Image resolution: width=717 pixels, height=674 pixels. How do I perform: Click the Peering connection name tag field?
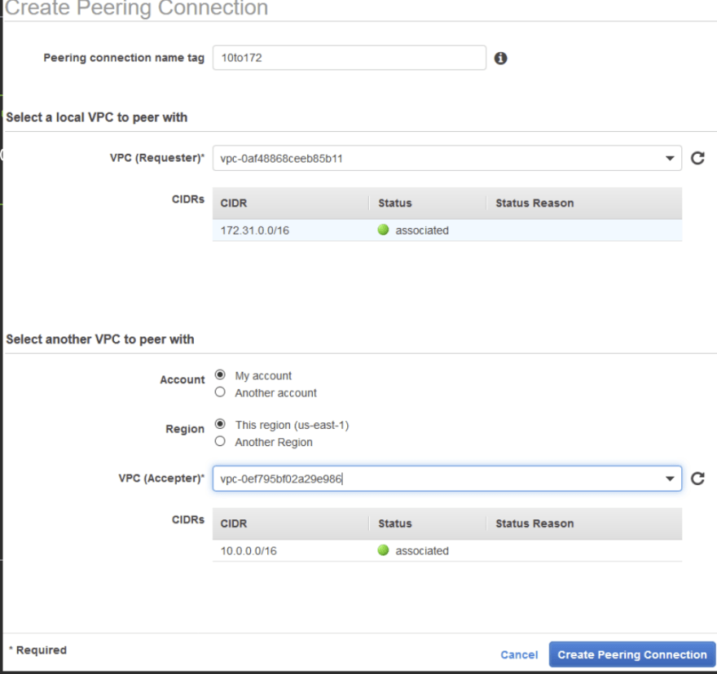click(350, 58)
